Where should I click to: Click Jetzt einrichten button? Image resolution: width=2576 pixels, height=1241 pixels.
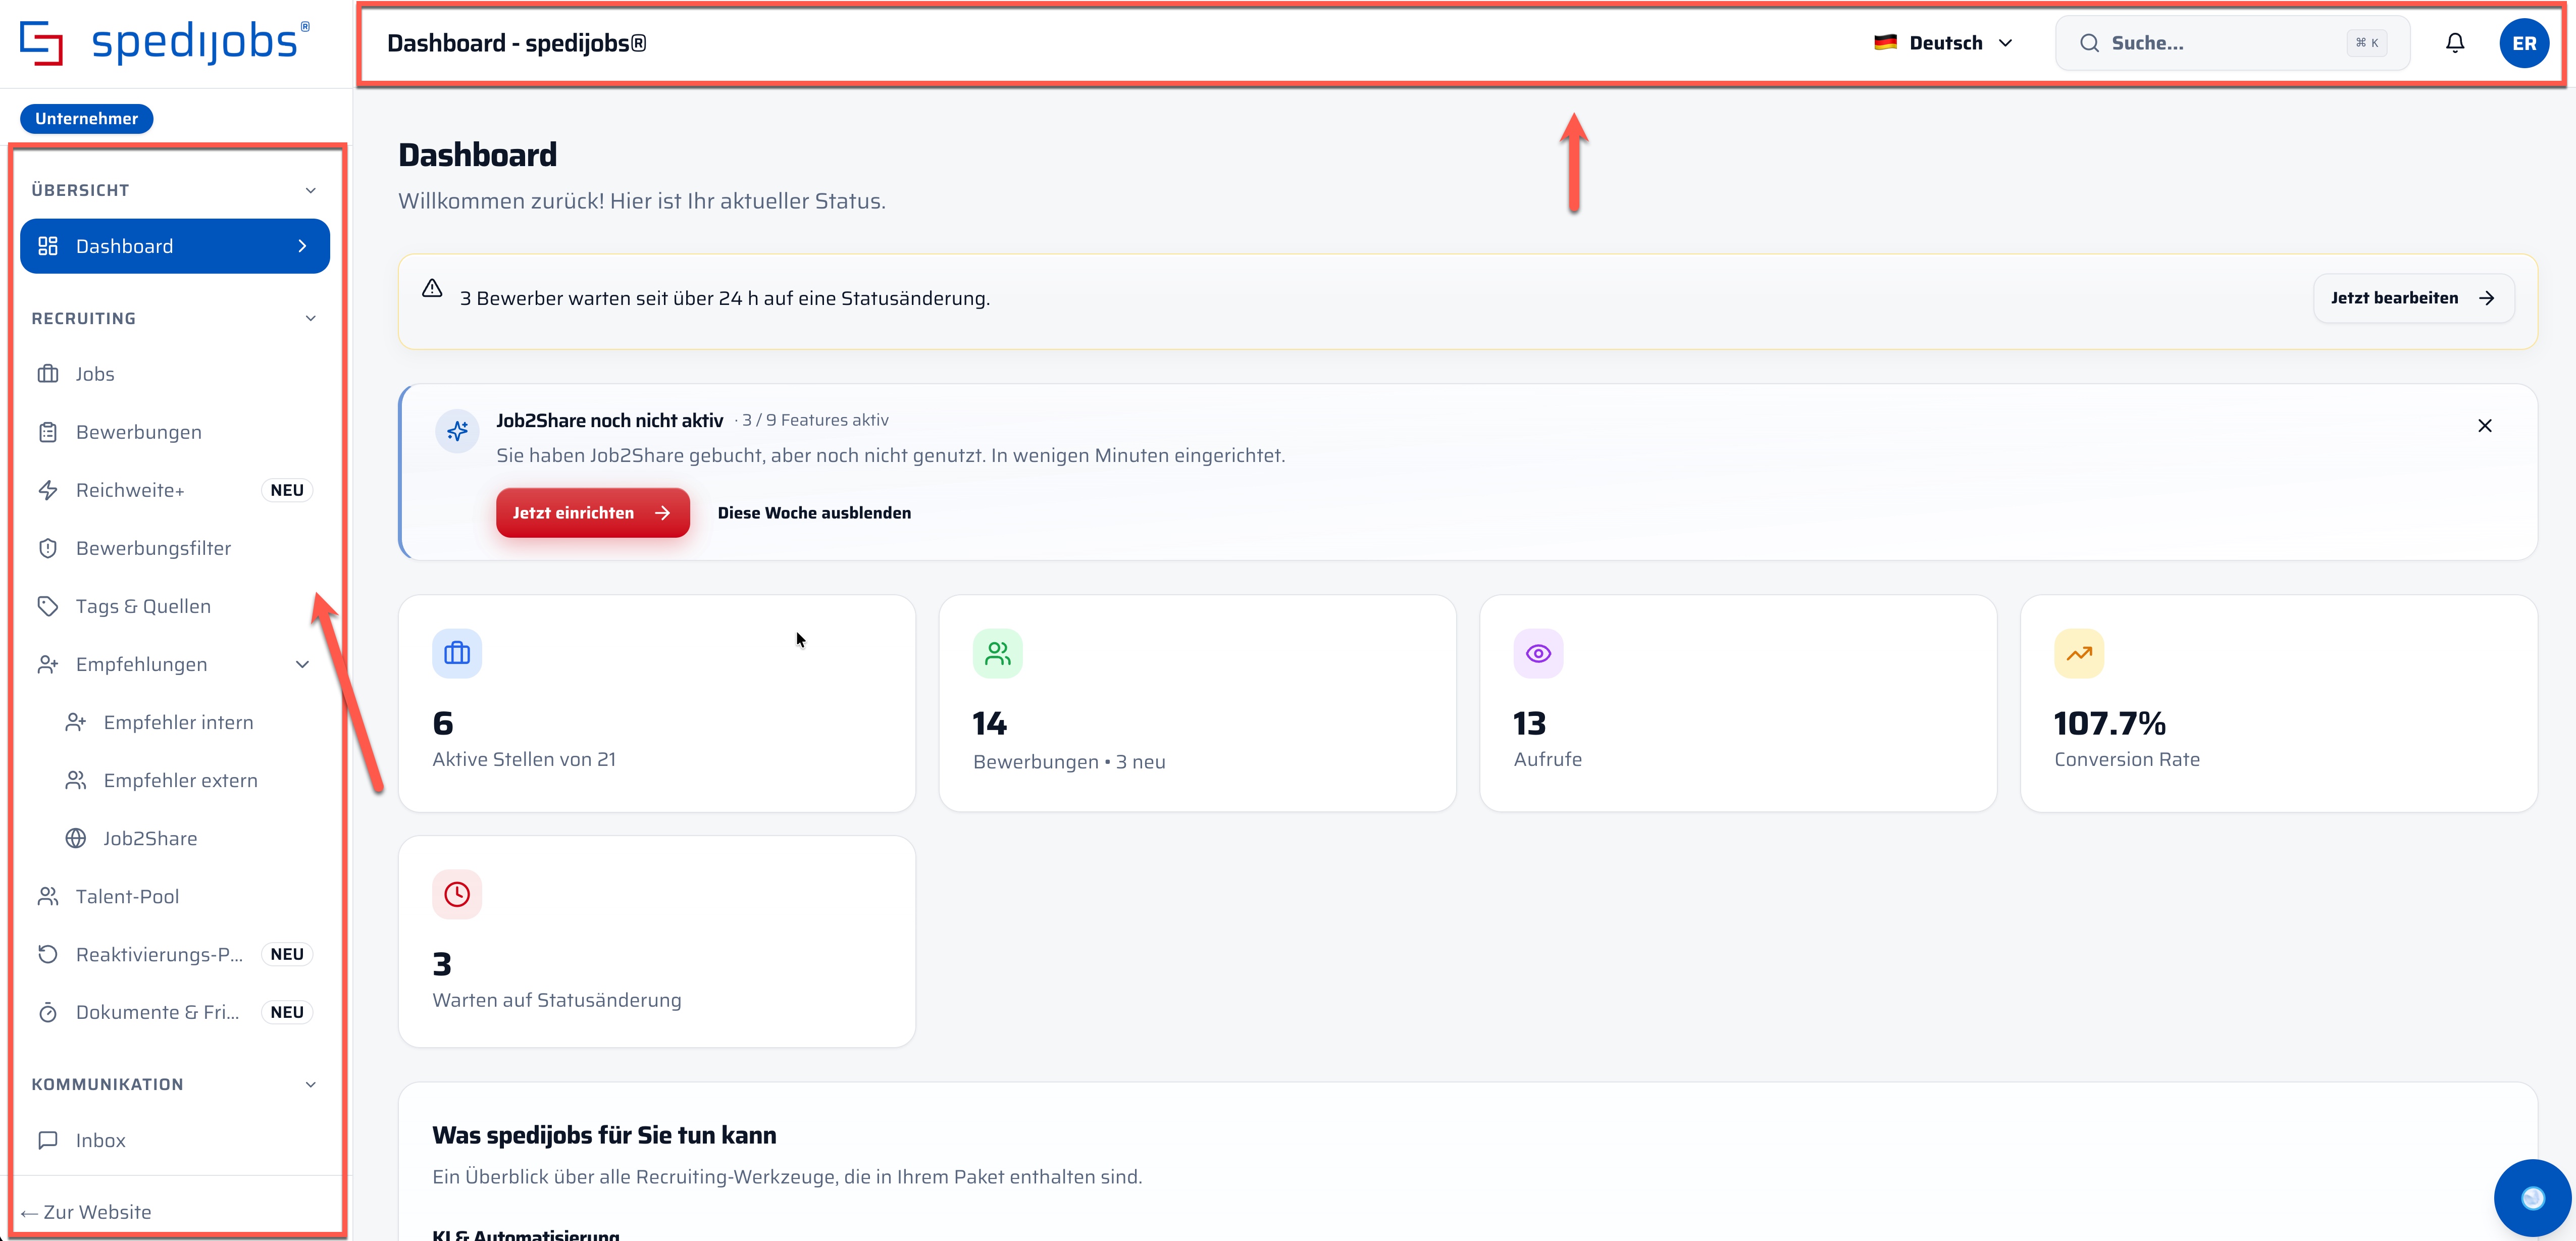592,513
